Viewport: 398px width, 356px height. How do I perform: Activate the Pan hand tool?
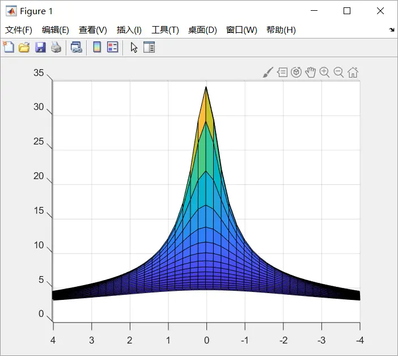tap(310, 73)
